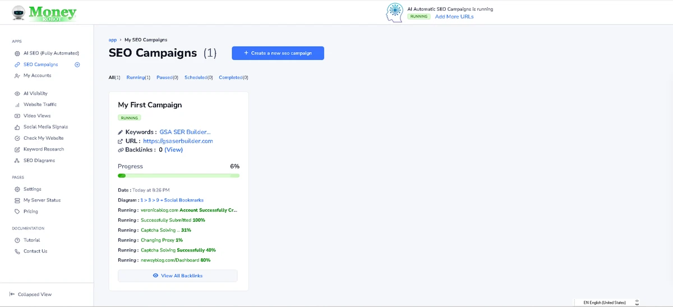Open the GSA SER Builder keywords link
The height and width of the screenshot is (307, 673).
(x=185, y=132)
